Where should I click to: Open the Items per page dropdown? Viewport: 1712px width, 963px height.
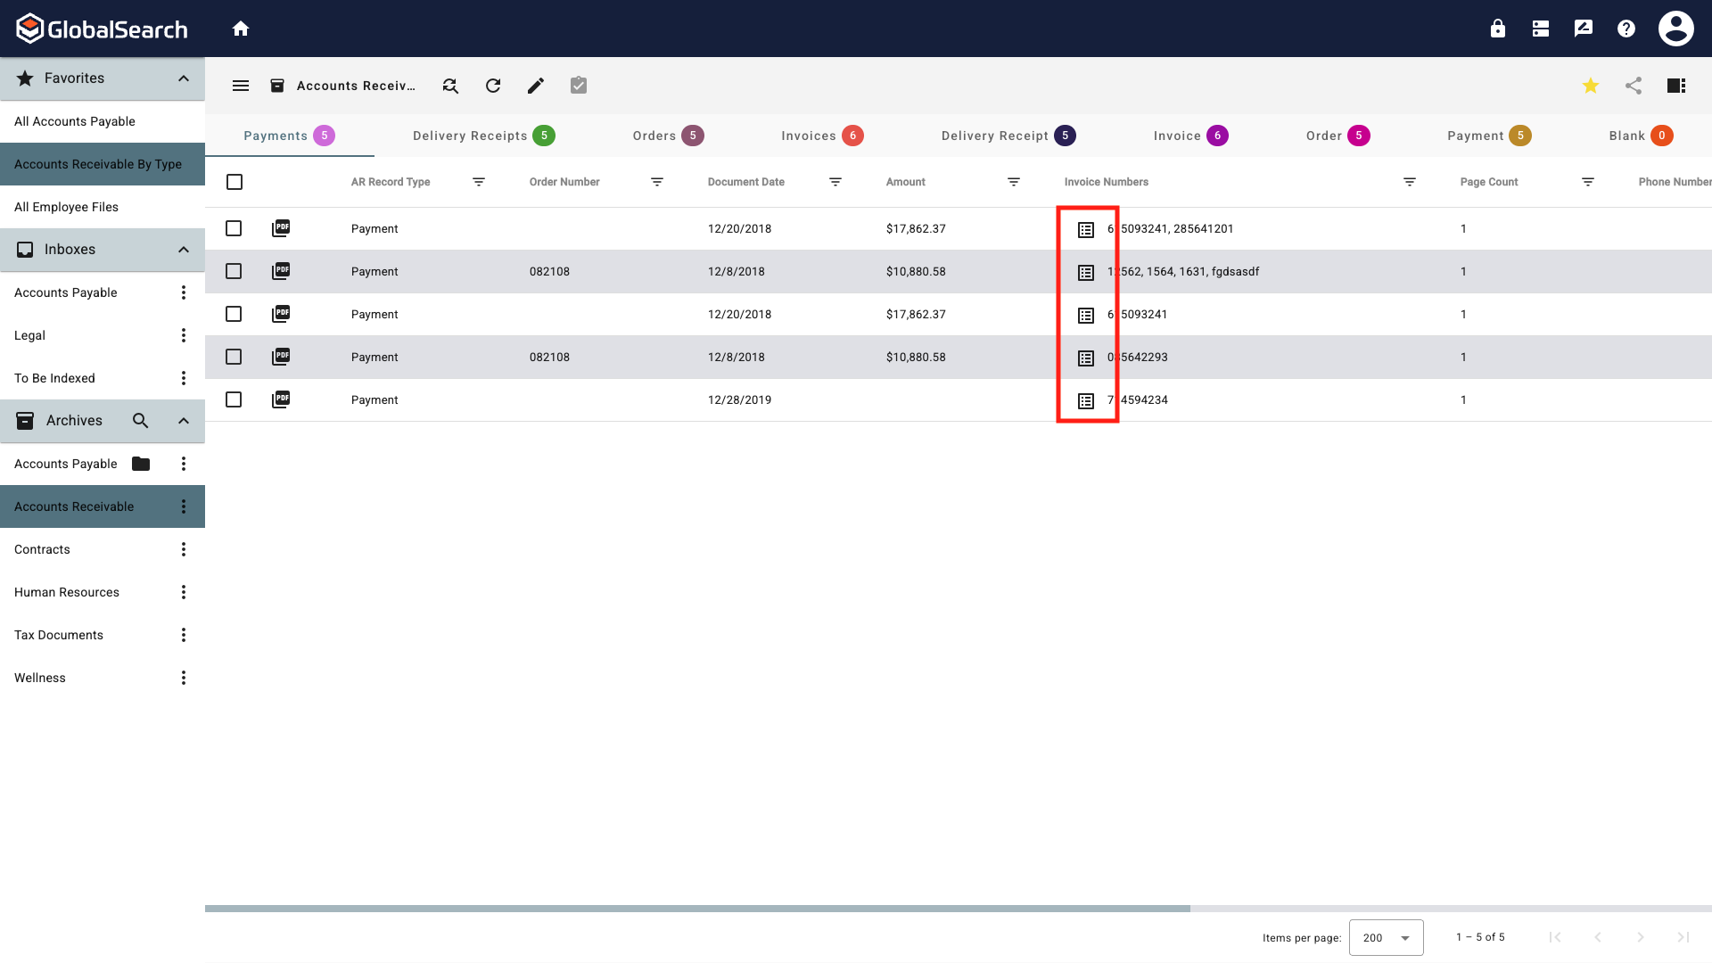pos(1386,937)
